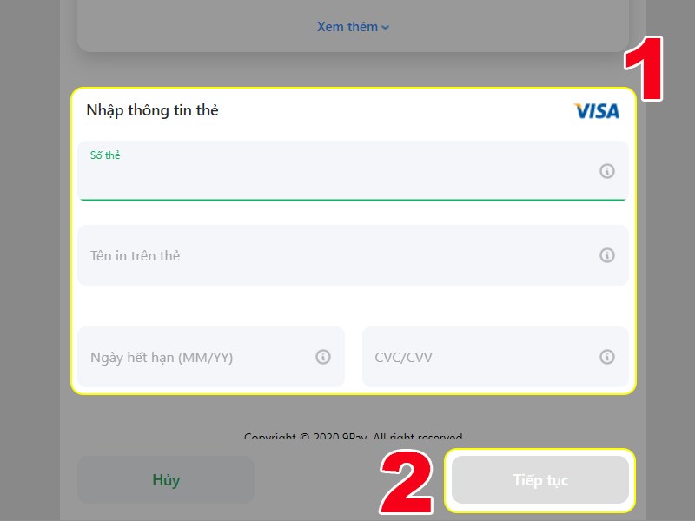The height and width of the screenshot is (521, 695).
Task: Continue by clicking Tiếp tục
Action: (540, 480)
